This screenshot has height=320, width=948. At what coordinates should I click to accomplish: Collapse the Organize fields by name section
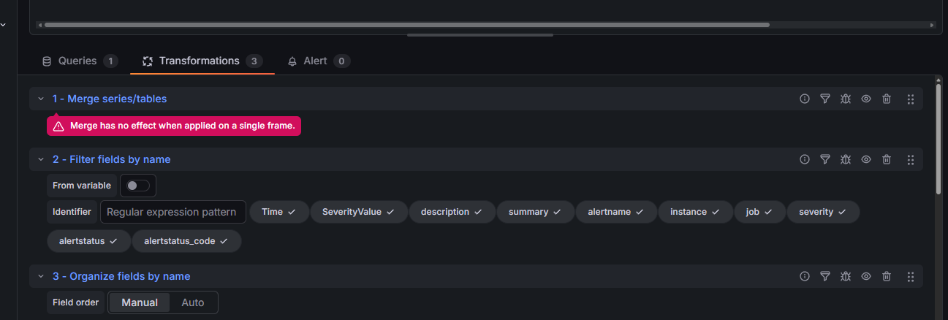41,276
